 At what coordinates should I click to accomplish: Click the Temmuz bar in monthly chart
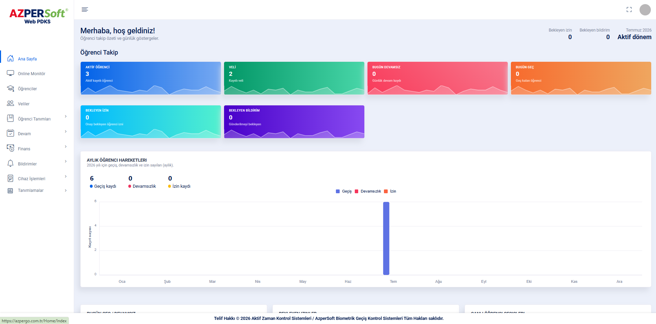point(386,238)
